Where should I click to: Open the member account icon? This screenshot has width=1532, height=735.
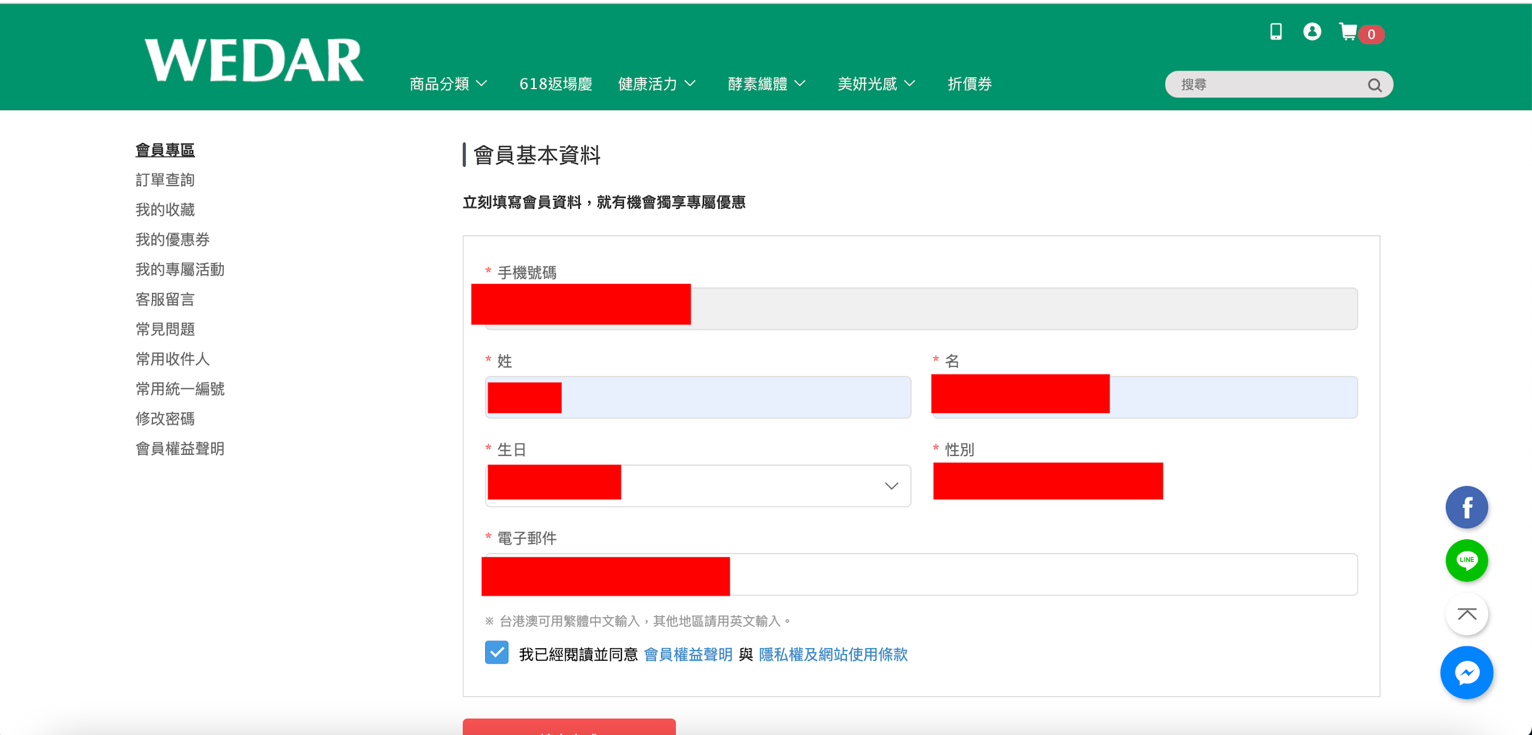1312,32
